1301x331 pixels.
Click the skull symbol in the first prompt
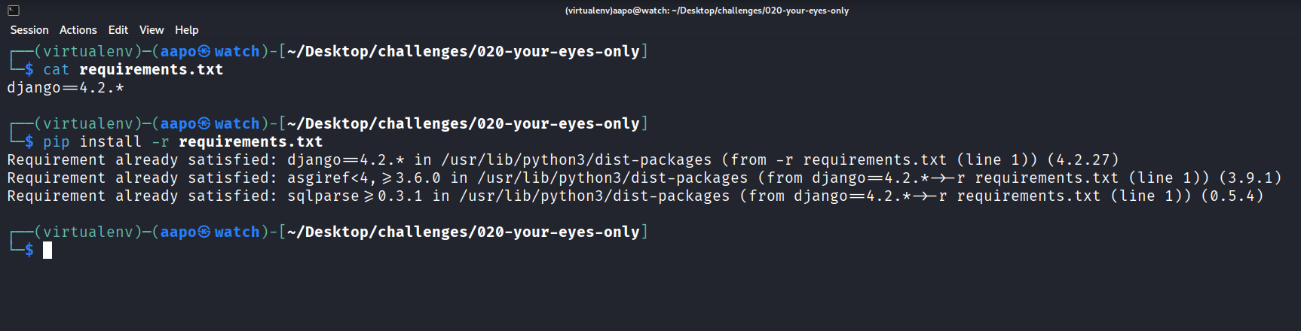pyautogui.click(x=204, y=51)
